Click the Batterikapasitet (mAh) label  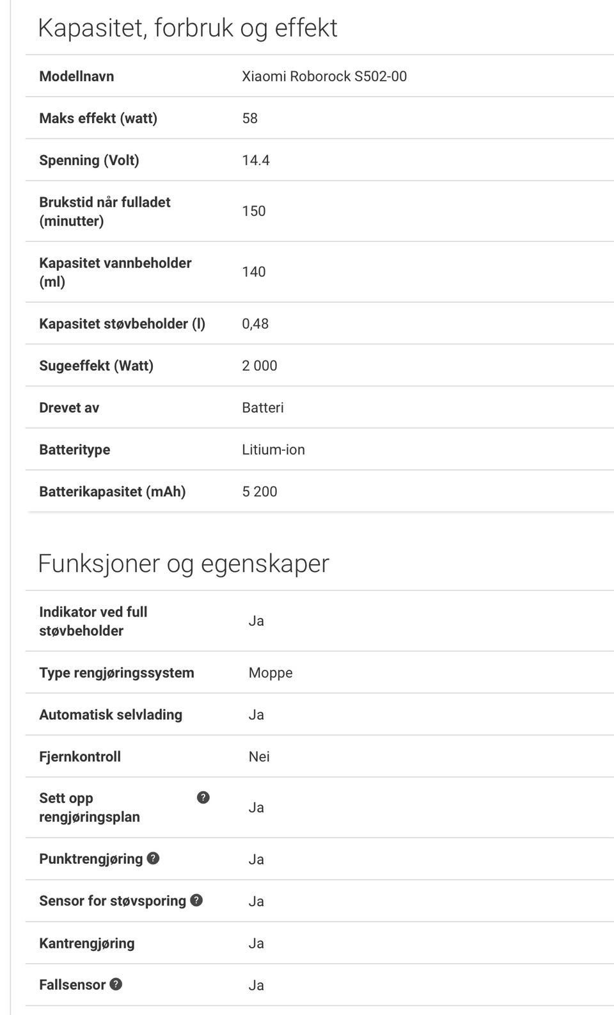pos(113,491)
